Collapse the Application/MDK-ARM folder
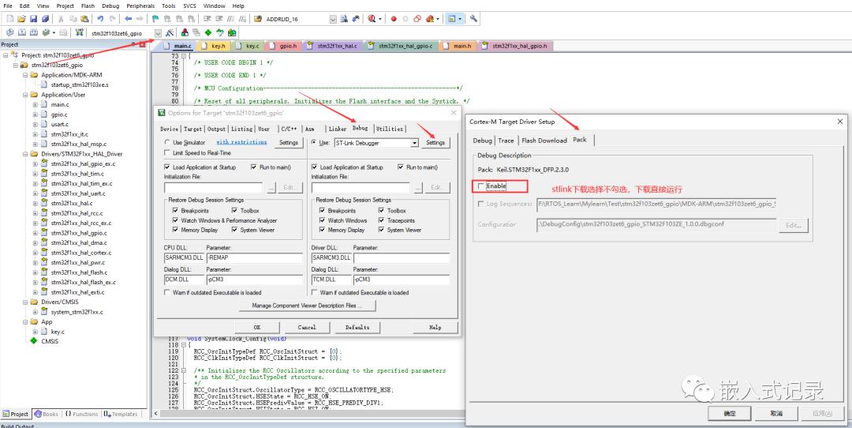Screen dimensions: 852x428 25,75
